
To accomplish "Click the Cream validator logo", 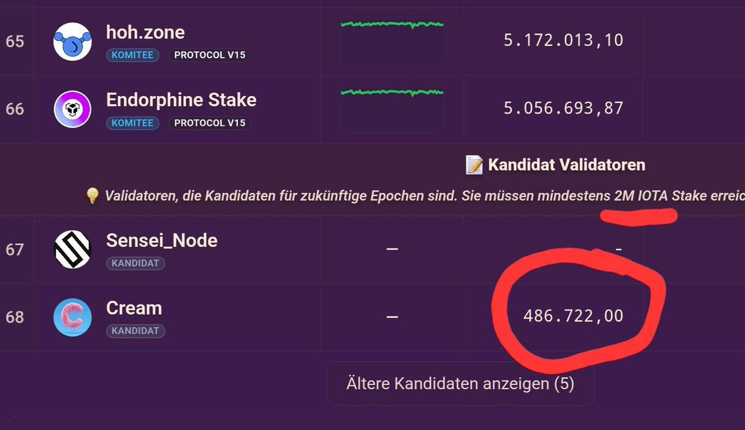I will pos(73,317).
